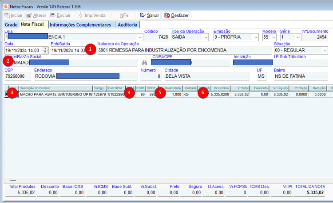Select the MACHO PARA ABATE product cell
333x203 pixels.
pyautogui.click(x=56, y=94)
